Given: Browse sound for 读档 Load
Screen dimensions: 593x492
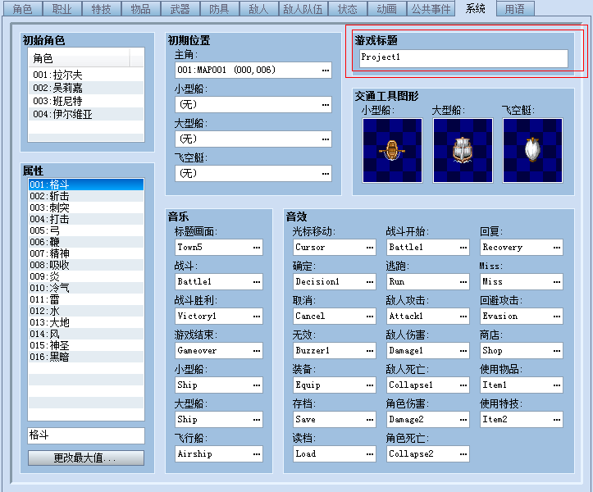Looking at the screenshot, I should tap(369, 453).
